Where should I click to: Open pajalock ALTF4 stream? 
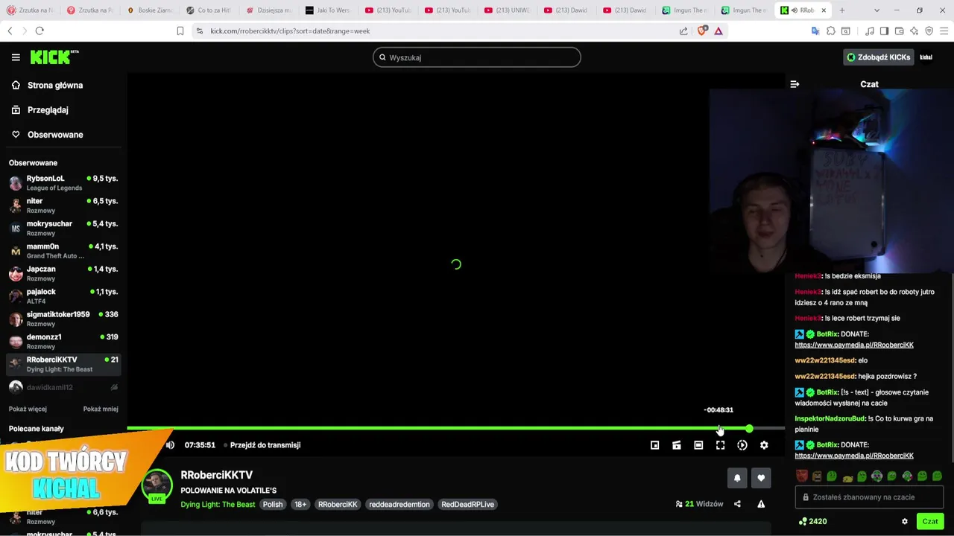point(63,296)
